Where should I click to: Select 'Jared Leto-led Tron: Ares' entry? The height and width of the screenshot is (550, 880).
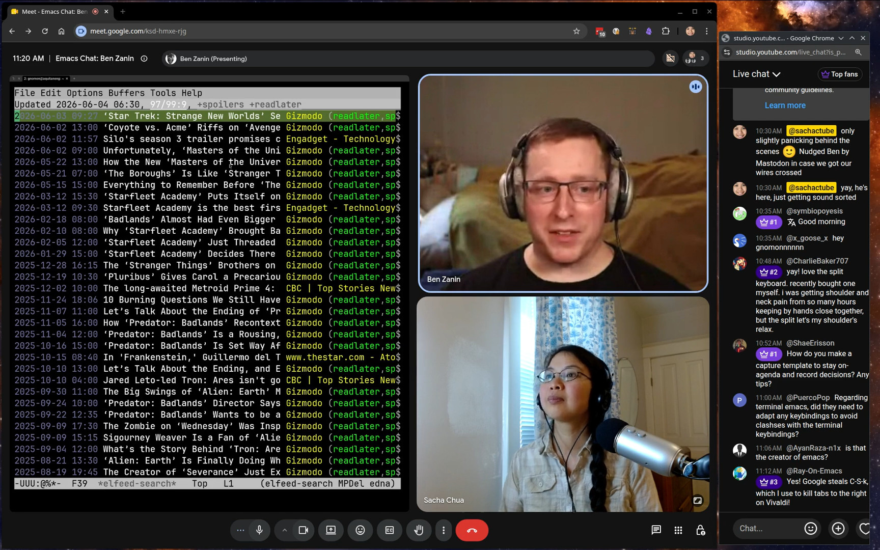207,380
